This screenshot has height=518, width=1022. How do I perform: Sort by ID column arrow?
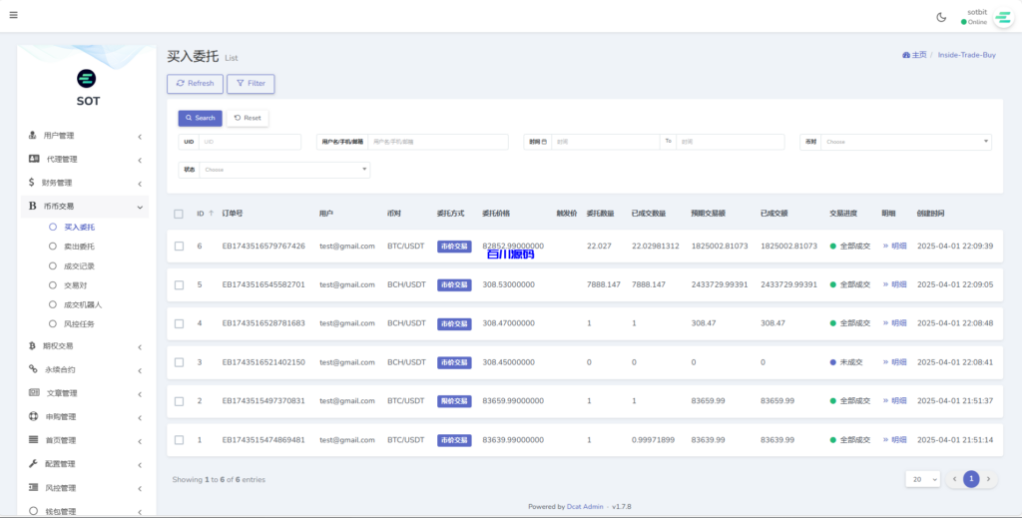211,213
